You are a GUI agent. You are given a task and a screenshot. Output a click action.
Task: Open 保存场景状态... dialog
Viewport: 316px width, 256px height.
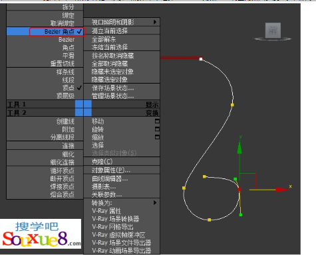coord(122,88)
